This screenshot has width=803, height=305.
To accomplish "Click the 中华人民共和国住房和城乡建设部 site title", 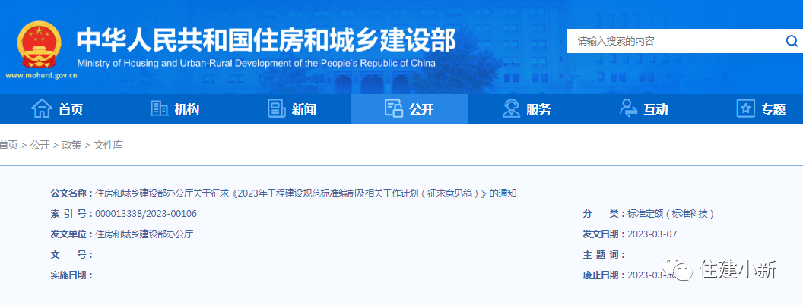I will click(x=266, y=41).
